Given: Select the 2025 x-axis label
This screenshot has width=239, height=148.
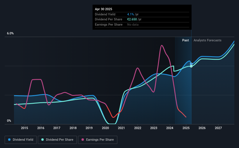Looking at the screenshot, I should 186,128.
